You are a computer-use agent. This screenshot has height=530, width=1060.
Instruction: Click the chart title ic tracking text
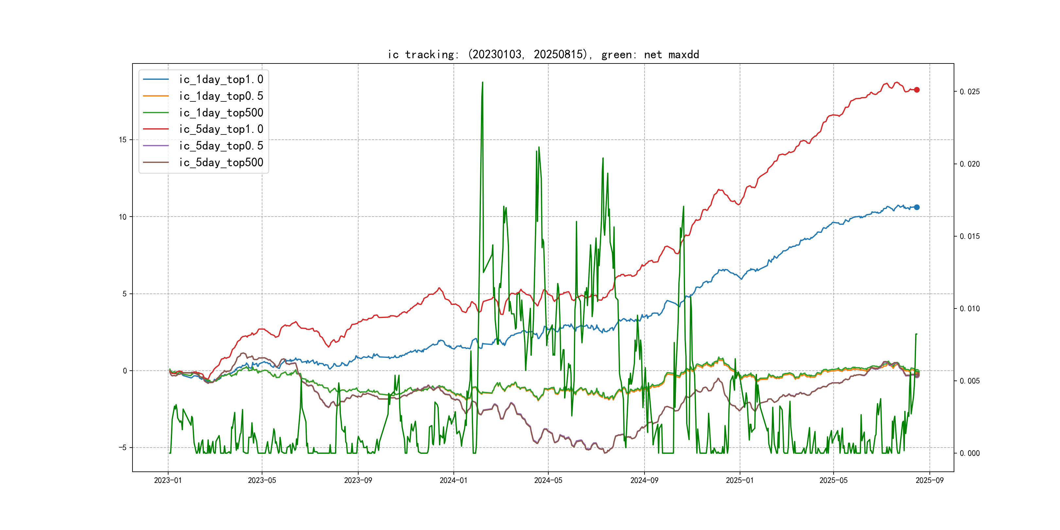click(x=543, y=54)
